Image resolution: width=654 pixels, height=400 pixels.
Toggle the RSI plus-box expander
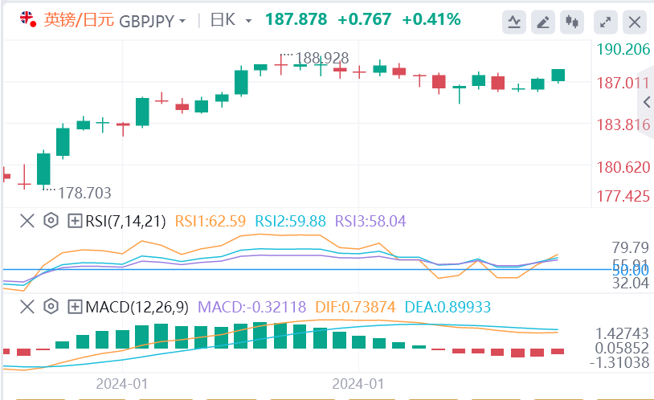click(x=75, y=220)
